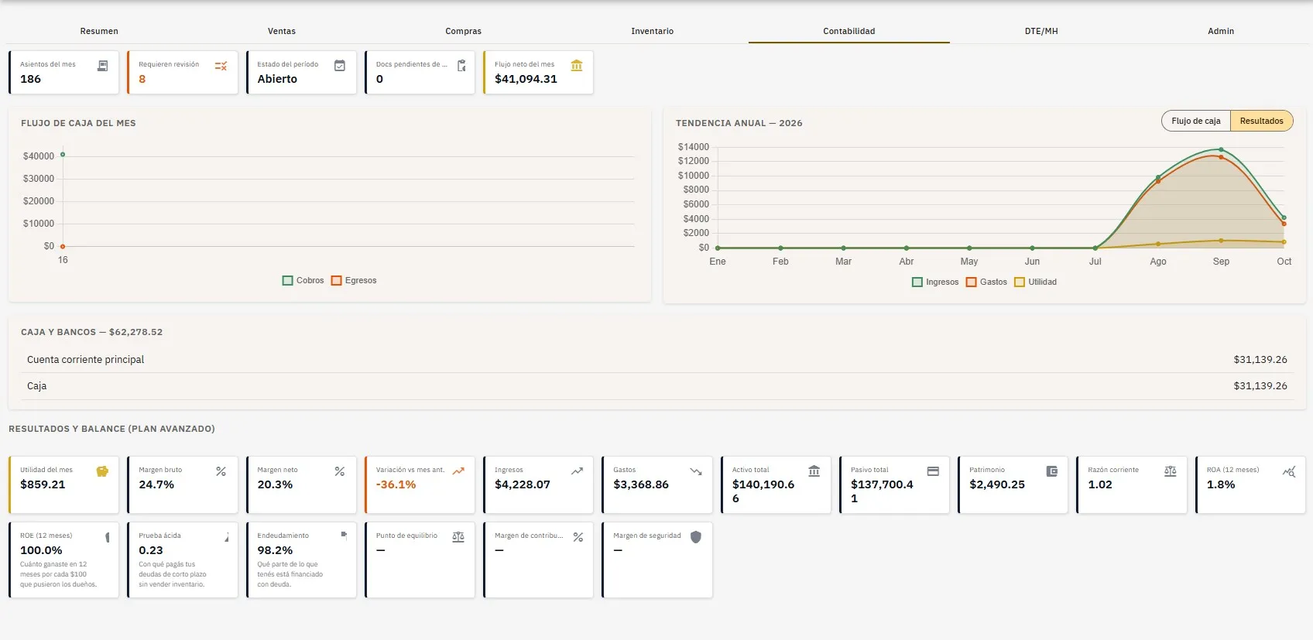The width and height of the screenshot is (1313, 640).
Task: Click the $4,228.07 Ingresos value
Action: tap(523, 484)
